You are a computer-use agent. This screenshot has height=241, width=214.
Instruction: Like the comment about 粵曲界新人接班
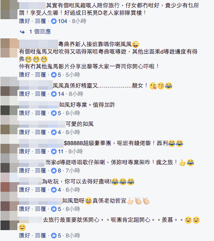coord(24,75)
